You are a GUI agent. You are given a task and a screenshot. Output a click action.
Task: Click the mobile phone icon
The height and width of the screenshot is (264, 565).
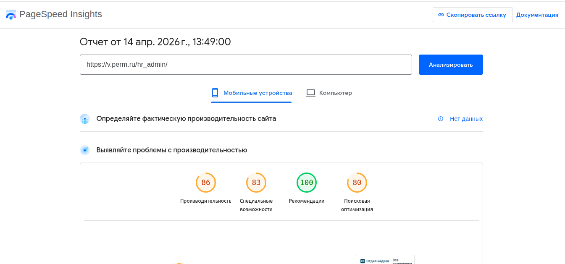click(215, 93)
